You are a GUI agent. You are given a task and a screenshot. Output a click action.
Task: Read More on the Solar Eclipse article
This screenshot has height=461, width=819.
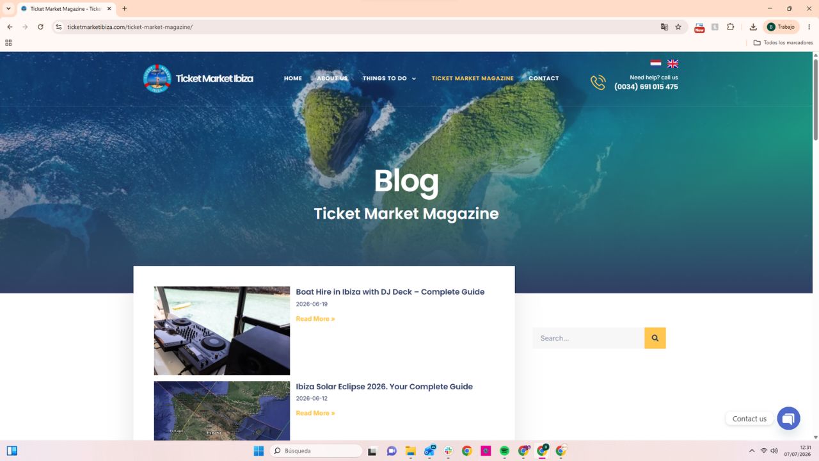pos(315,414)
